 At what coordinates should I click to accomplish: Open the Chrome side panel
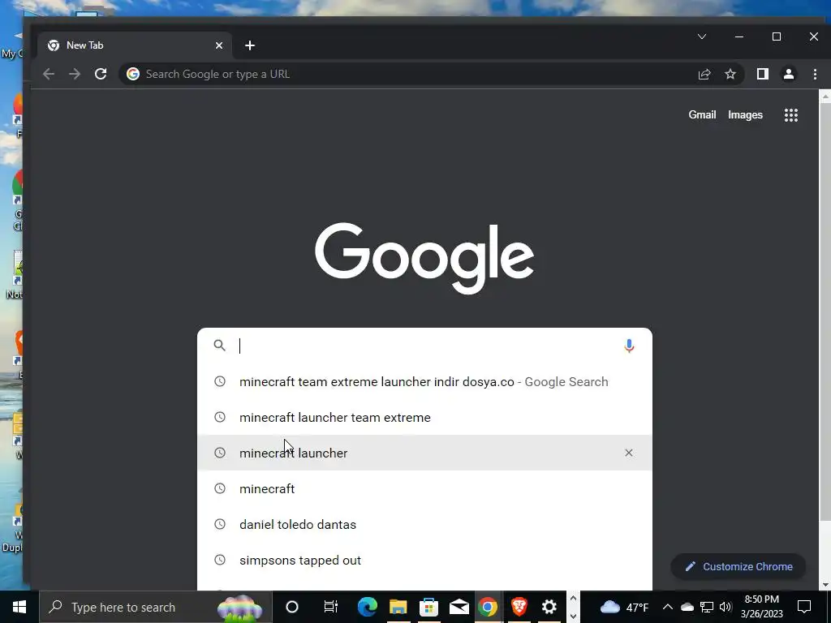tap(763, 74)
